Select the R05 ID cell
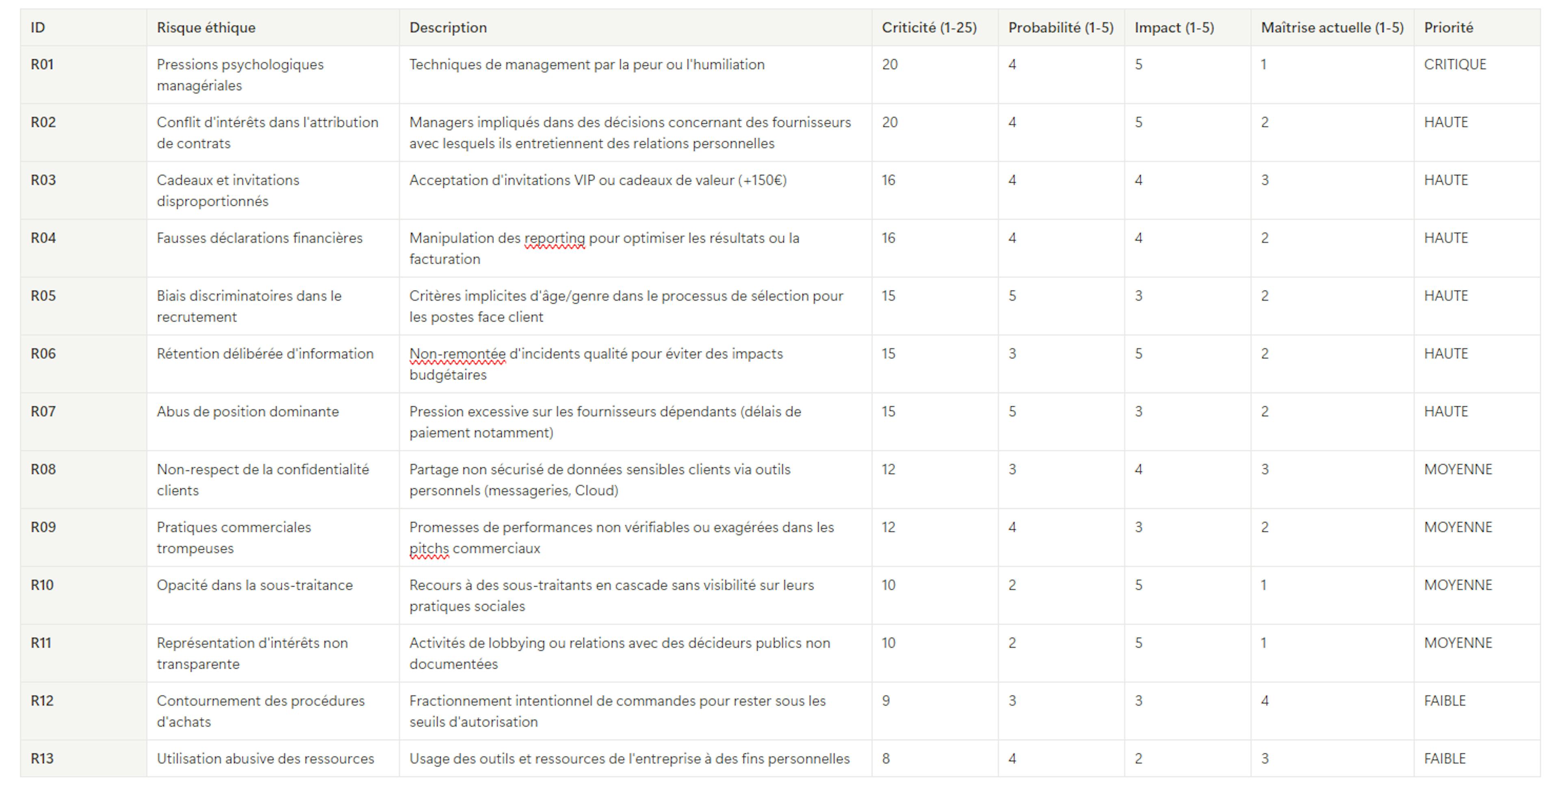 (84, 306)
